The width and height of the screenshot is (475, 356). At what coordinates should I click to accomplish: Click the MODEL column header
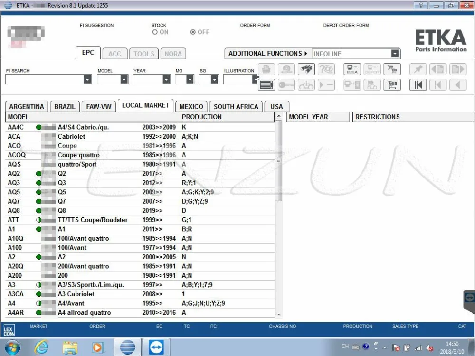click(x=19, y=117)
